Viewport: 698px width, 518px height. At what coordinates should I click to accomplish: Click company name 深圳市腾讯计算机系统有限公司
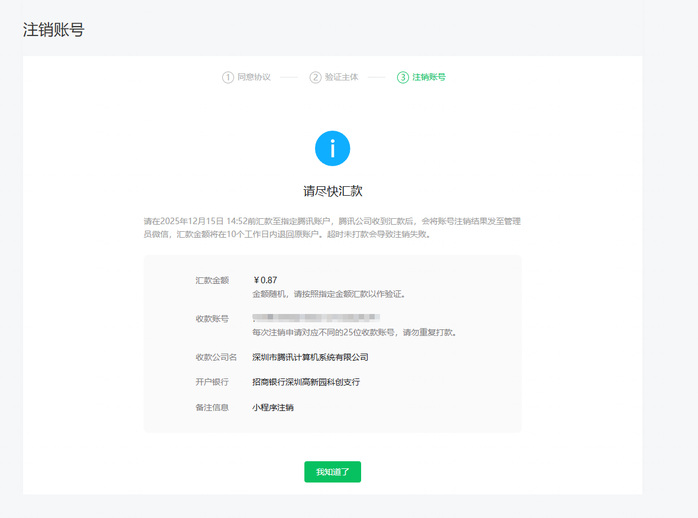[310, 357]
